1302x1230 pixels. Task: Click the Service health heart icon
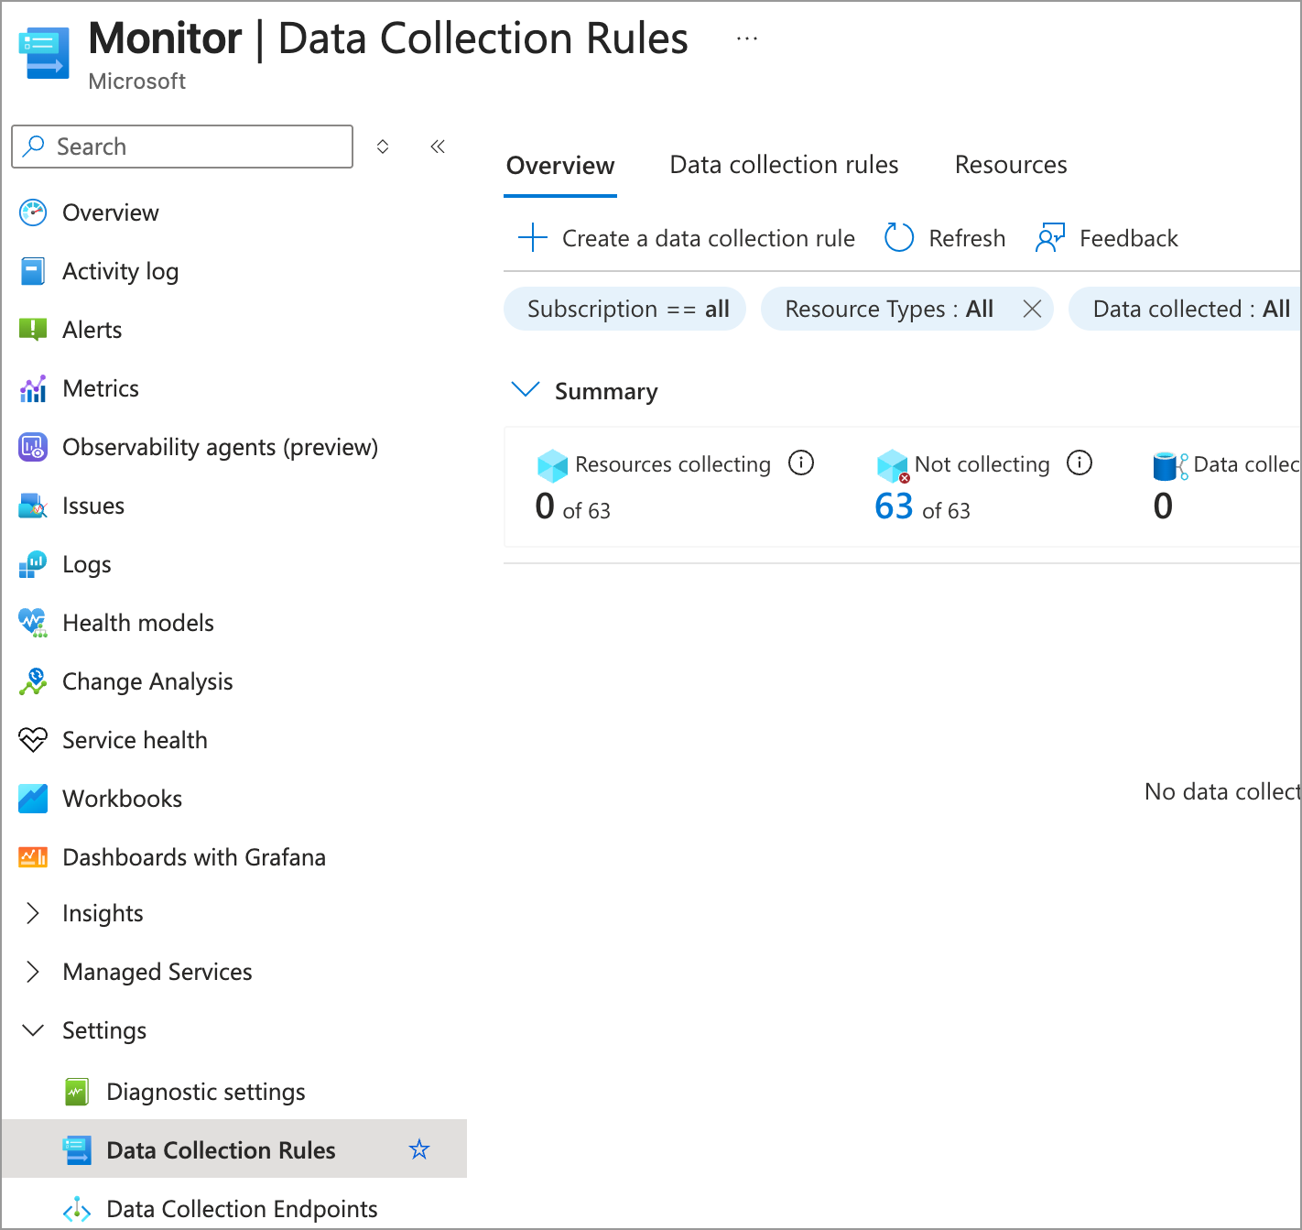(33, 740)
